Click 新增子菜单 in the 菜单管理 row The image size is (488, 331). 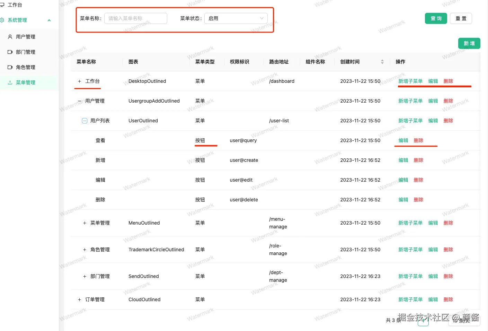tap(410, 223)
